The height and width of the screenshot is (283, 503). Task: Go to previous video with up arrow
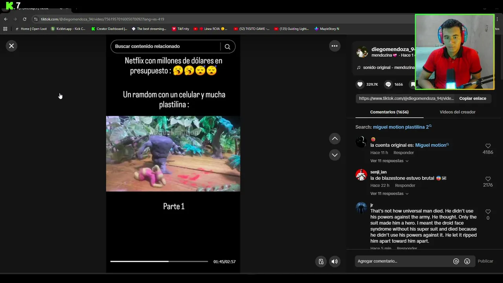tap(334, 138)
